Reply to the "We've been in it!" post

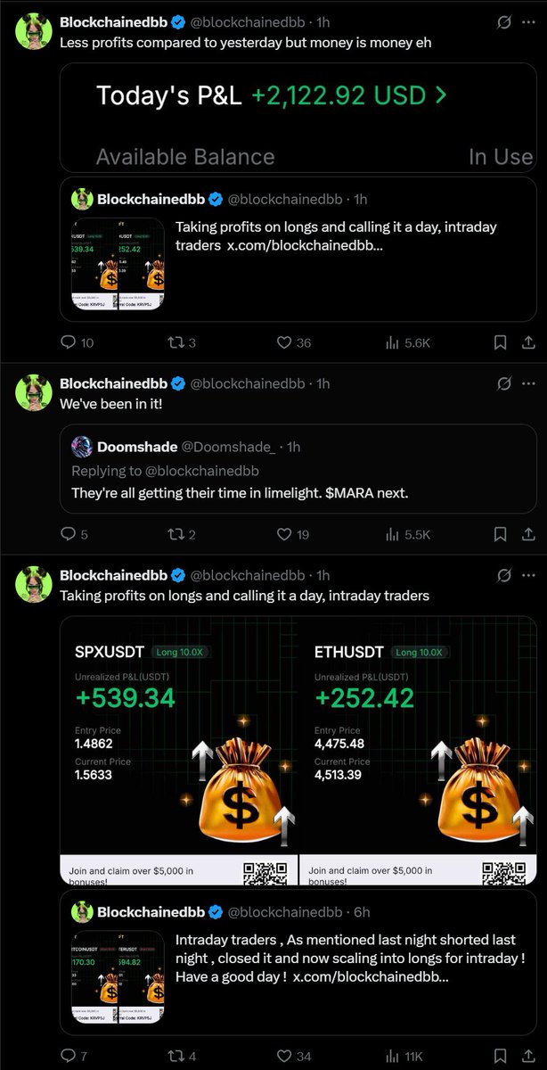[69, 534]
